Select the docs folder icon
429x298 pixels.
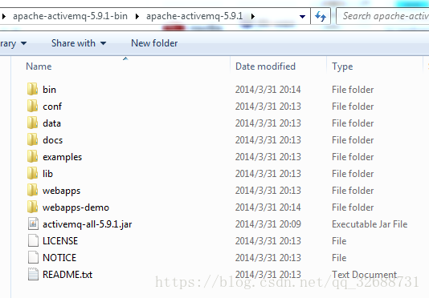(x=33, y=139)
